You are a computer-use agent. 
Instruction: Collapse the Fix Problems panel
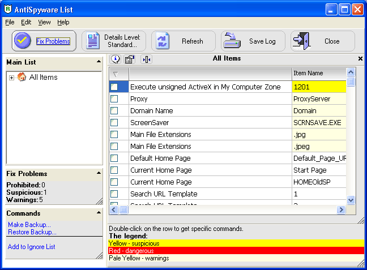pyautogui.click(x=99, y=173)
